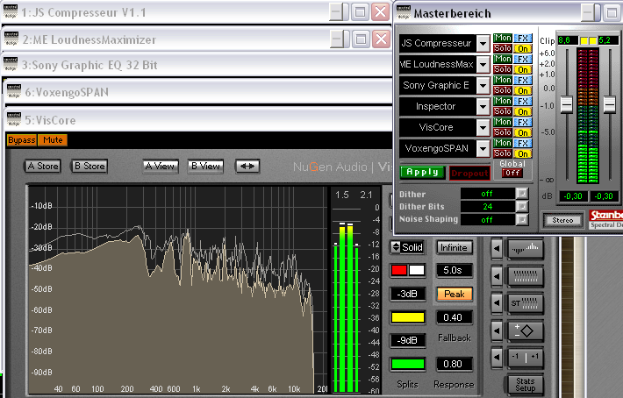Toggle the Global Off switch
This screenshot has height=398, width=623.
pyautogui.click(x=512, y=173)
